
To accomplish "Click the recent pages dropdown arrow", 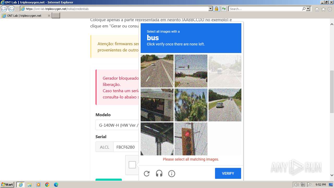I will click(x=17, y=9).
